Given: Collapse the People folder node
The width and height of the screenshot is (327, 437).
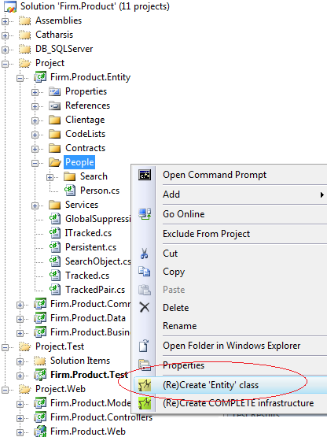Looking at the screenshot, I should point(35,163).
